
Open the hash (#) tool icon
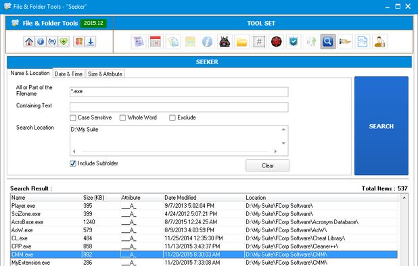[x=259, y=41]
